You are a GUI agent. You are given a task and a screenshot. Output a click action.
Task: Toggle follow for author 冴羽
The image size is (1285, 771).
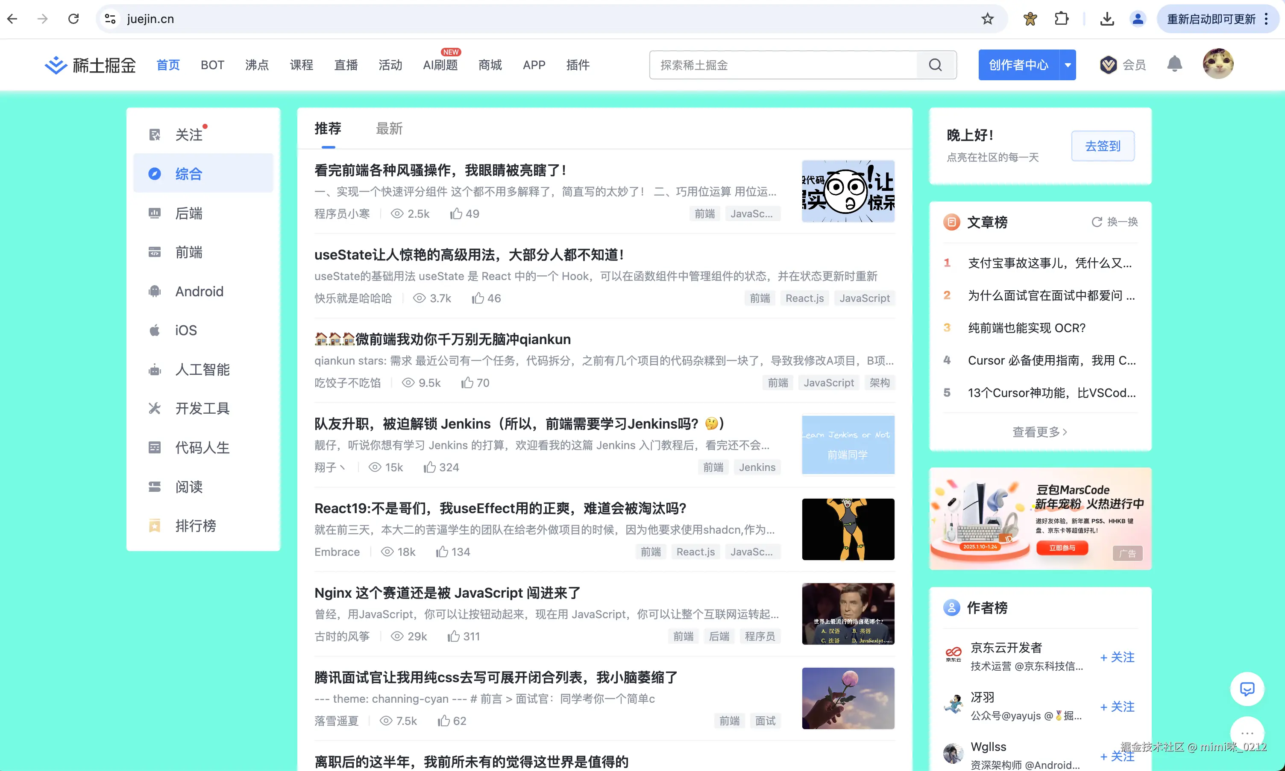(1117, 707)
